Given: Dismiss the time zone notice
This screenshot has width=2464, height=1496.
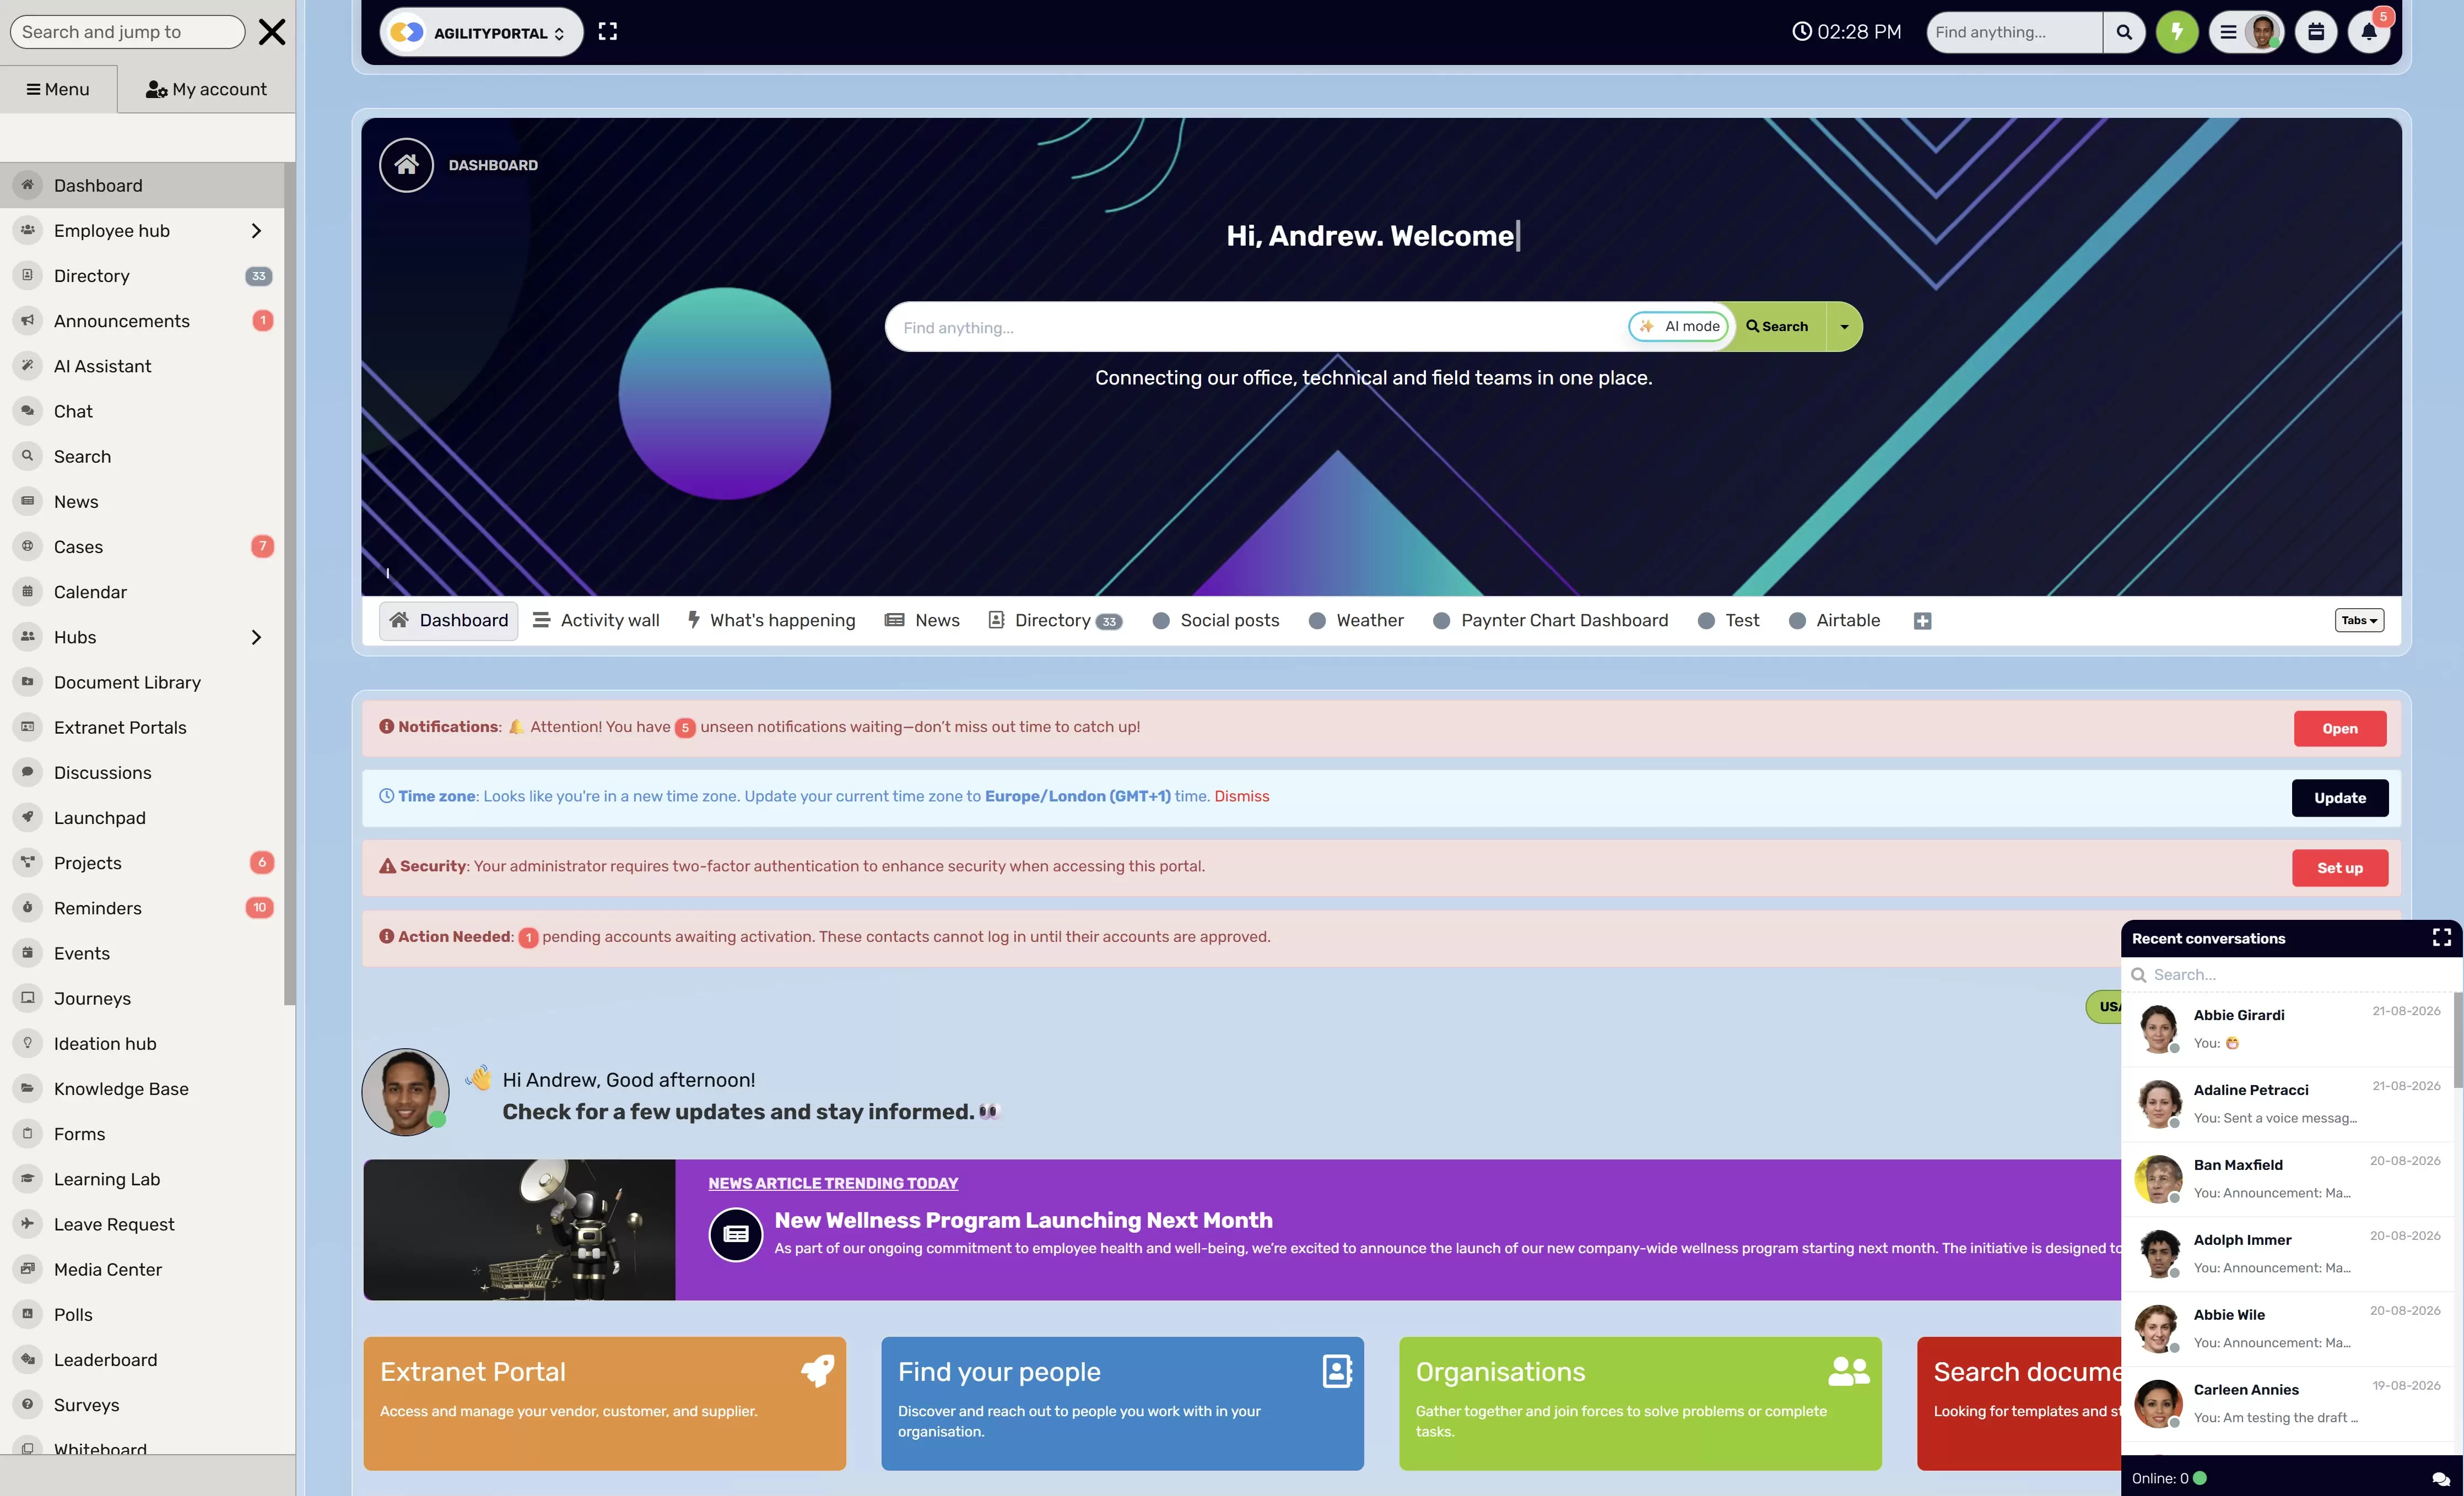Looking at the screenshot, I should tap(1241, 796).
